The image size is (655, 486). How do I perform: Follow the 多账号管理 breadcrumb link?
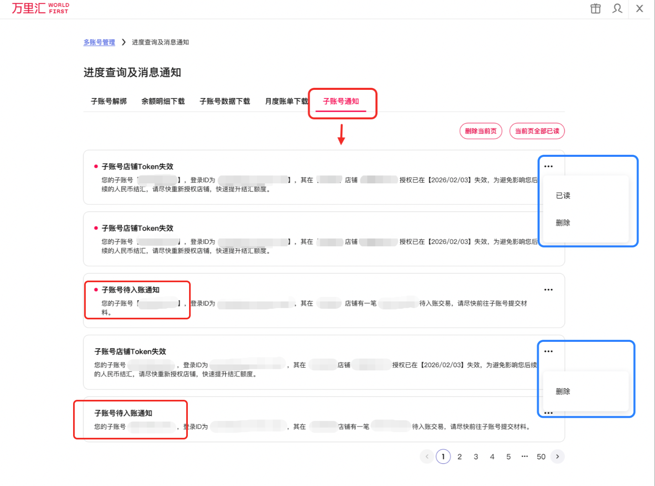coord(99,42)
